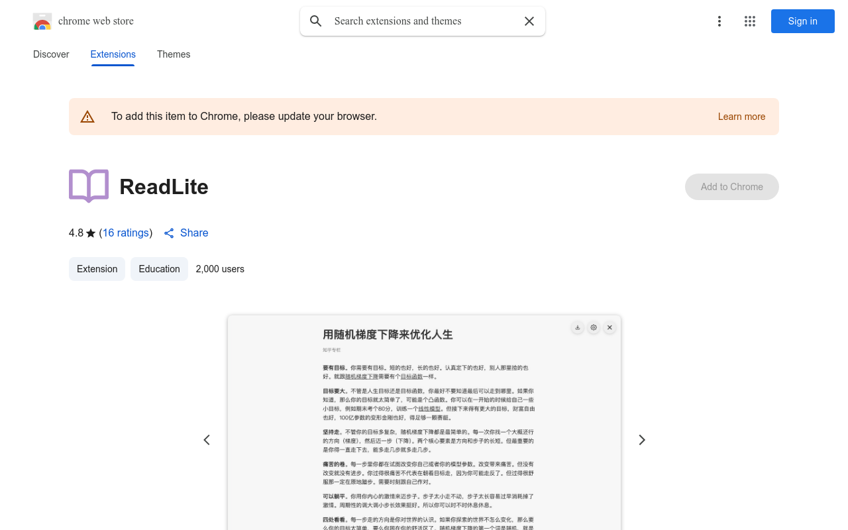This screenshot has height=530, width=848.
Task: Select the Education category chip
Action: [159, 269]
